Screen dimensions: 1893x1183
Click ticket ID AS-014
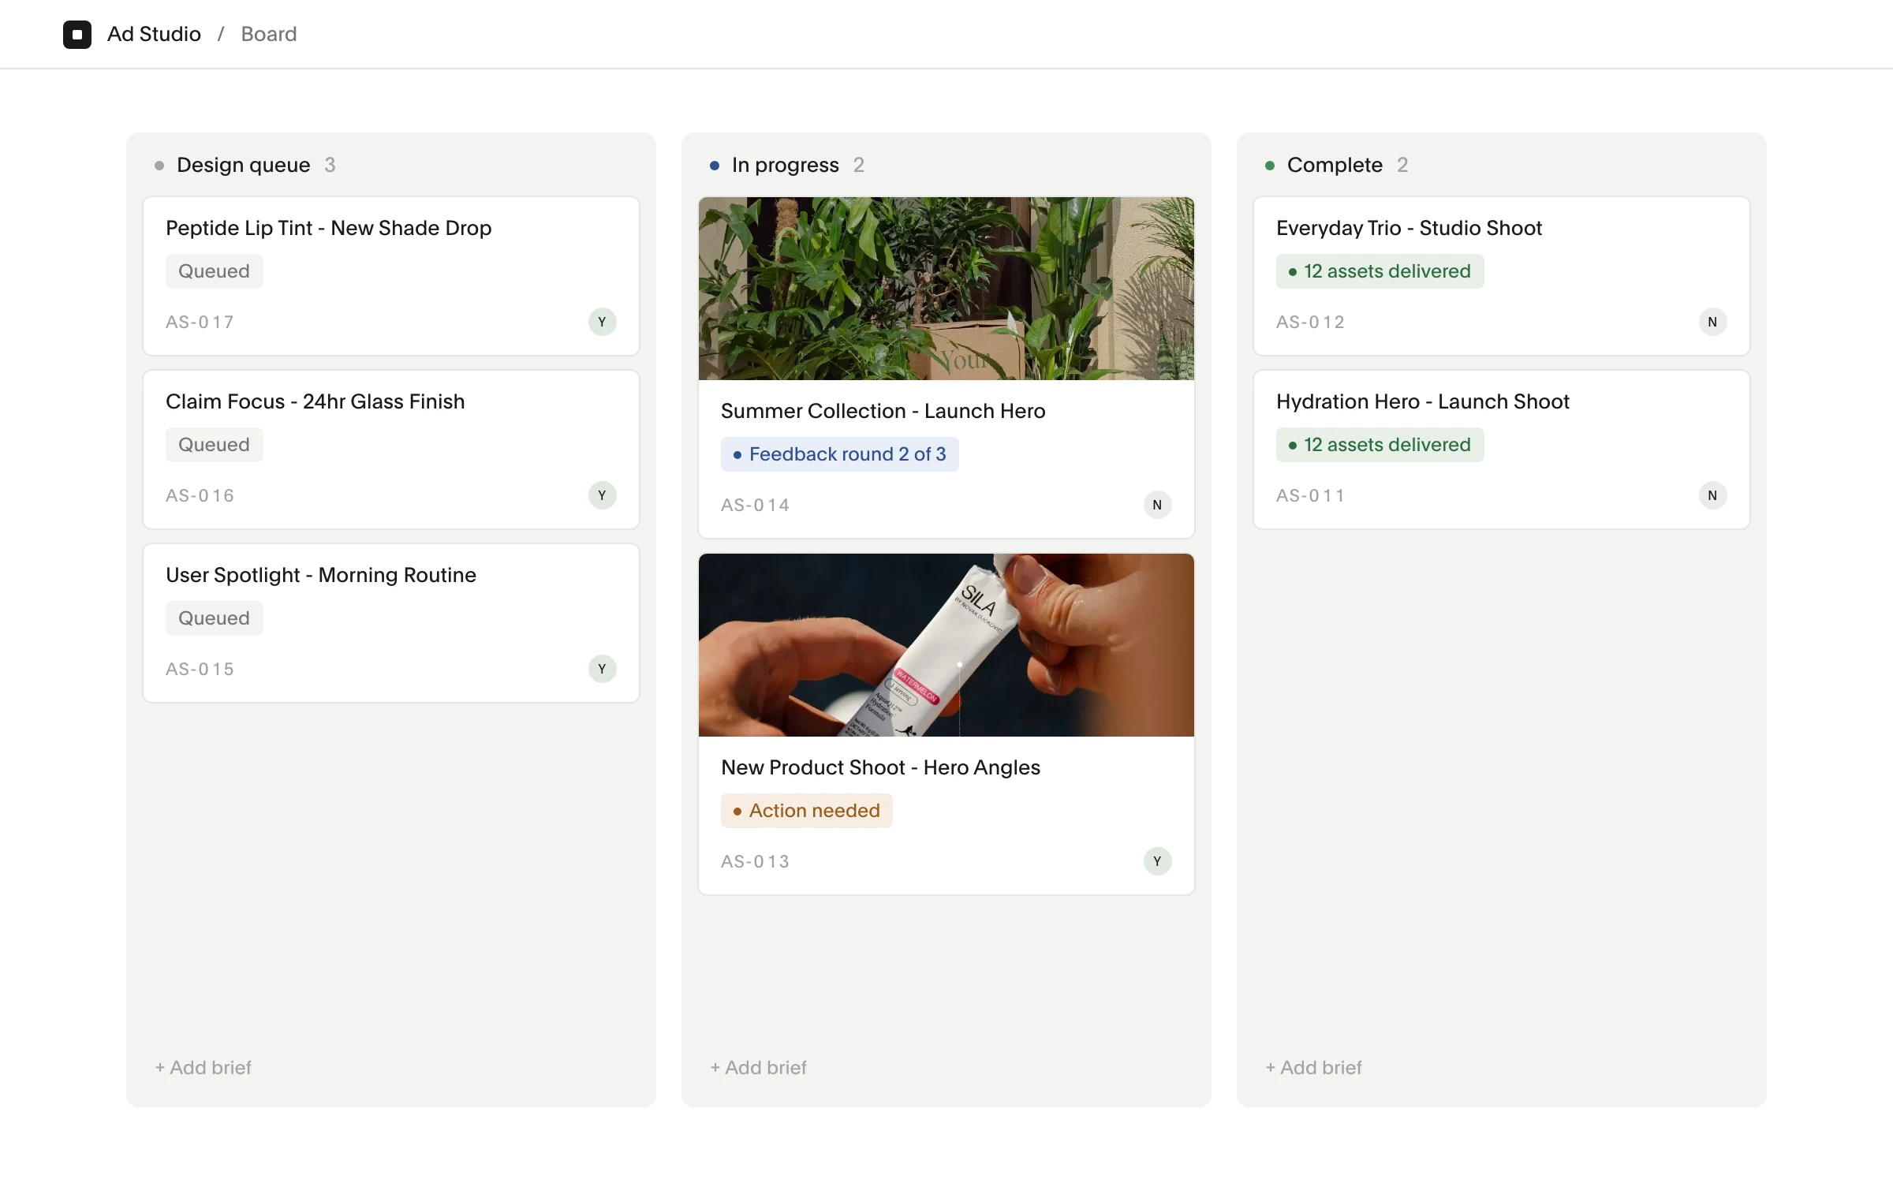click(x=756, y=505)
